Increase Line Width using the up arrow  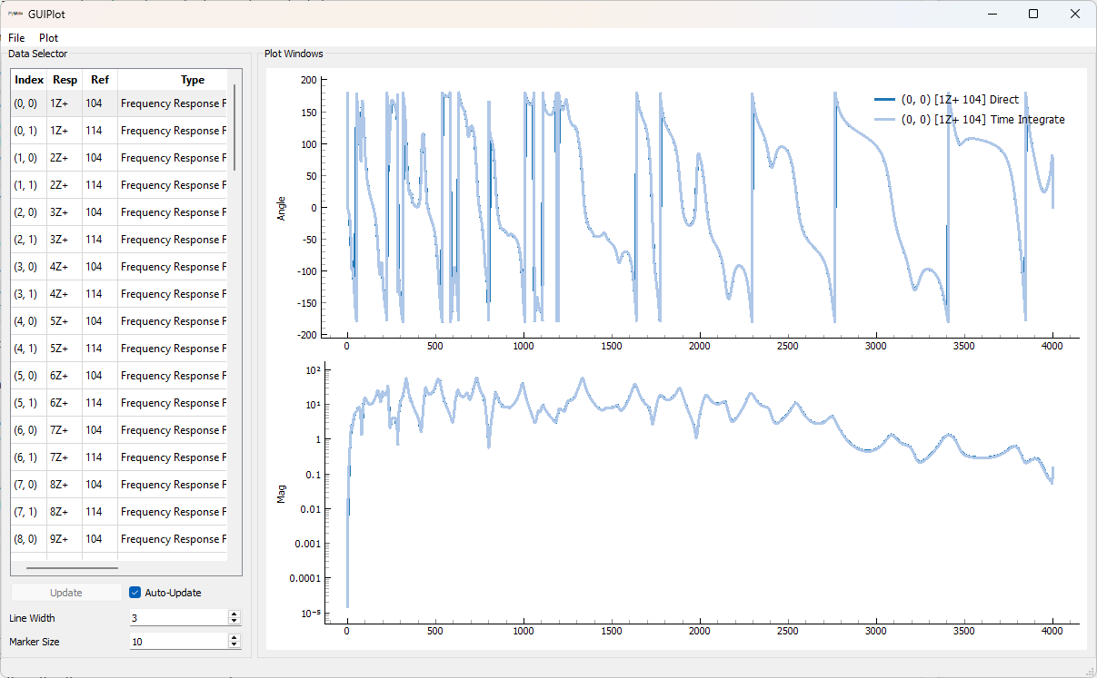pos(234,614)
